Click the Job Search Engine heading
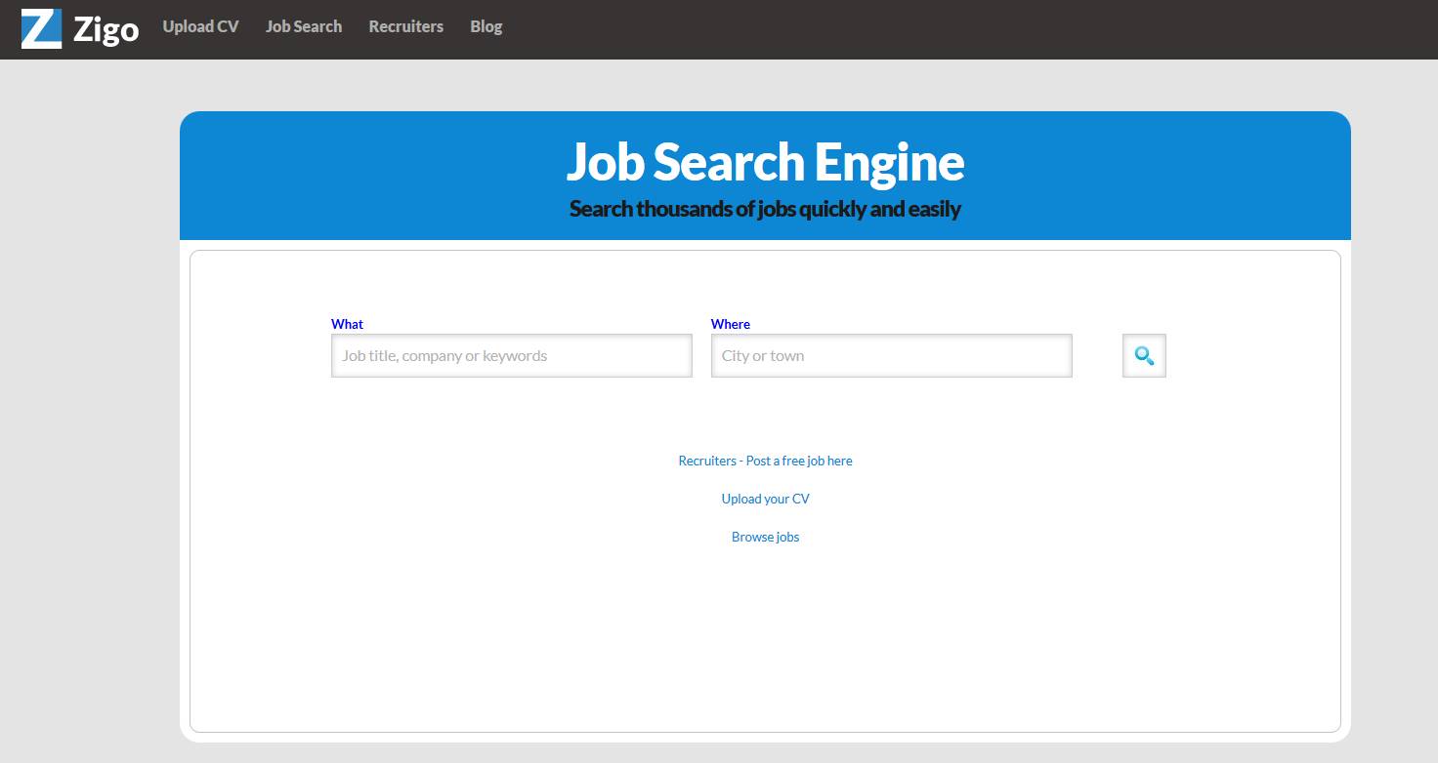This screenshot has height=763, width=1438. pyautogui.click(x=765, y=162)
